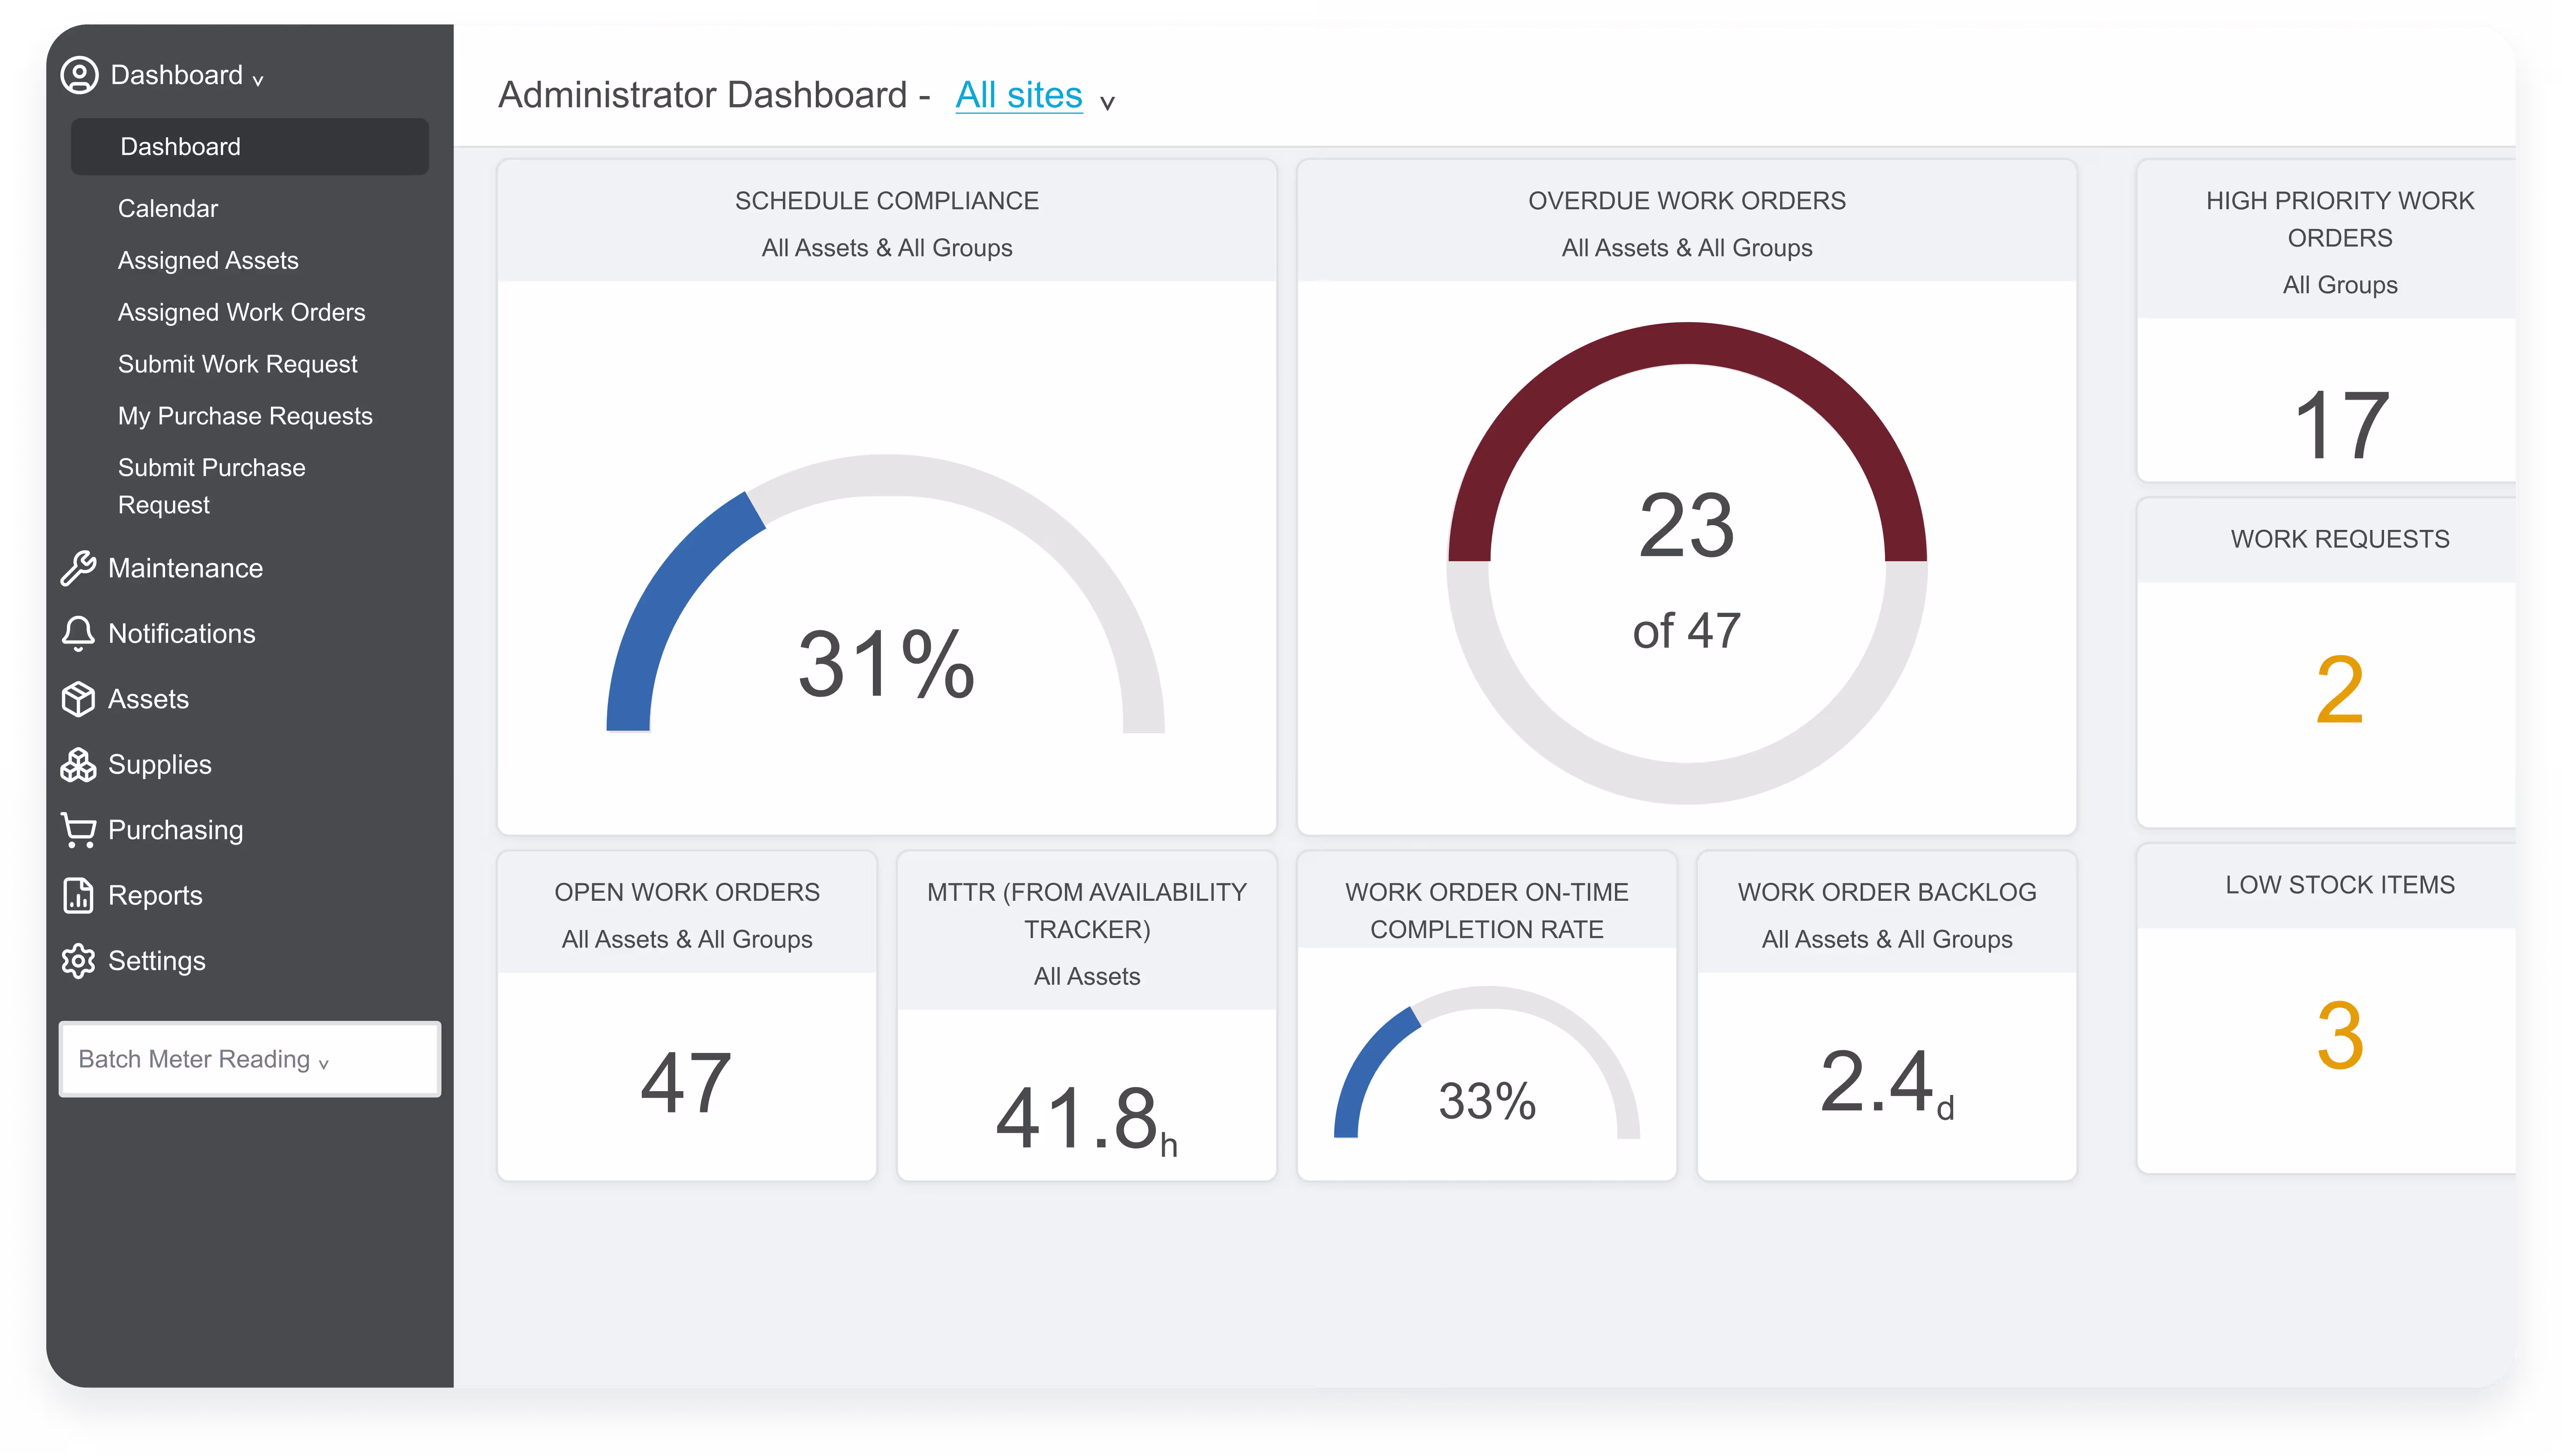
Task: Click the Work Requests count 2
Action: click(x=2339, y=690)
